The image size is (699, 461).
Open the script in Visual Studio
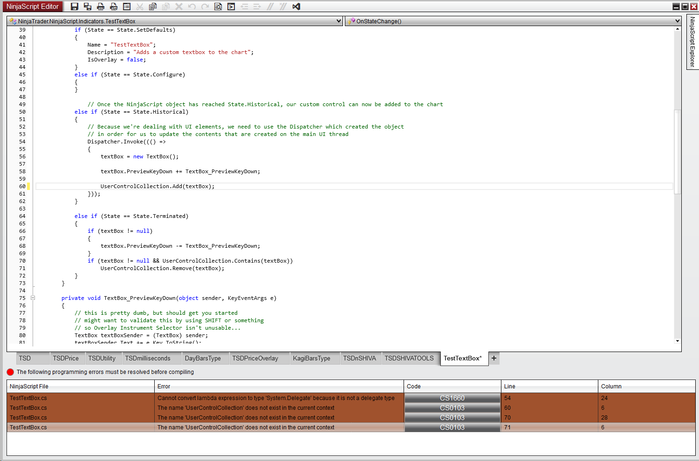click(296, 7)
